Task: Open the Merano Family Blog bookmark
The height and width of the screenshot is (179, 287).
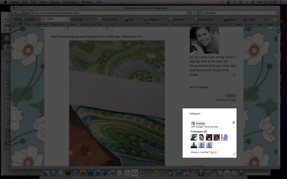Action: point(91,24)
